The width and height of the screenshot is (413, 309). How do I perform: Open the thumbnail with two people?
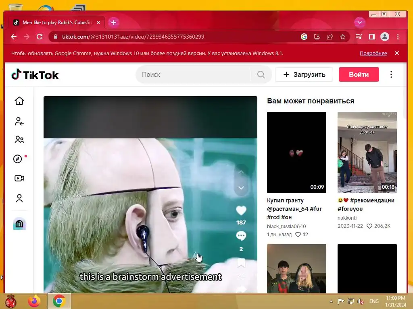tap(296, 268)
